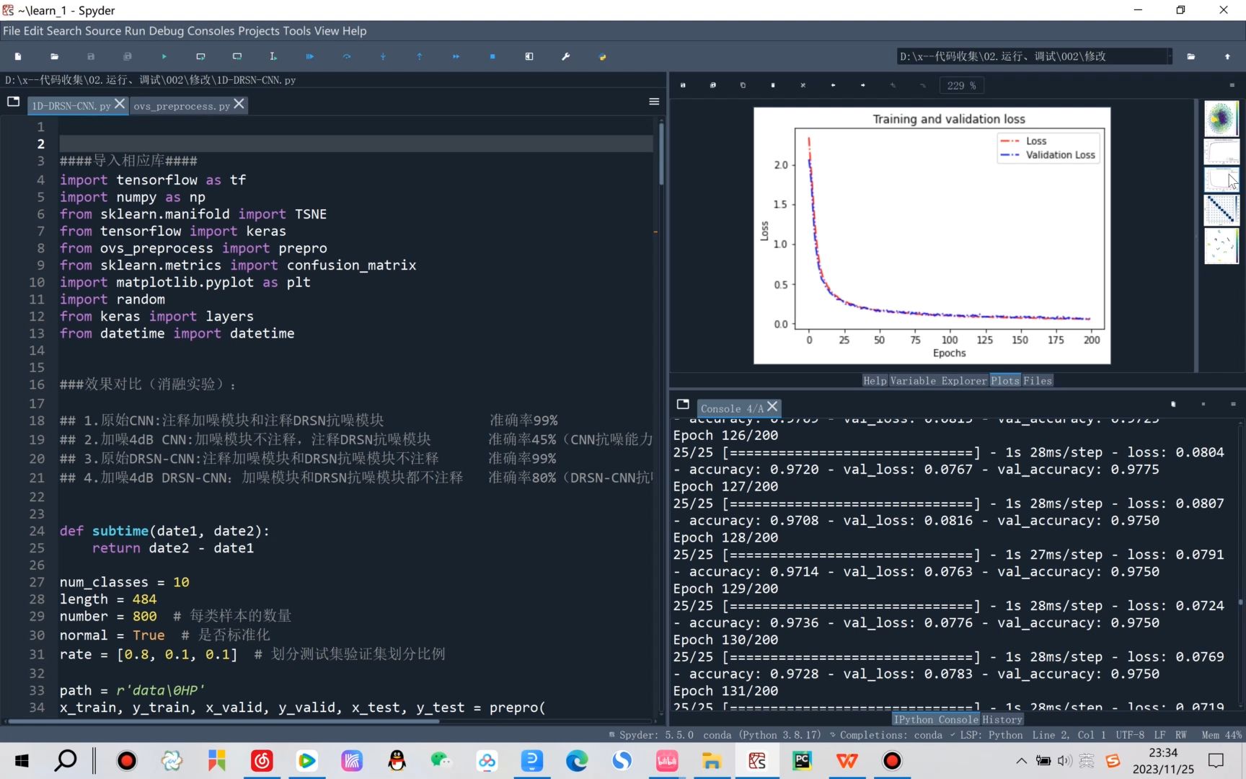Stop debugging with square icon

(x=492, y=56)
